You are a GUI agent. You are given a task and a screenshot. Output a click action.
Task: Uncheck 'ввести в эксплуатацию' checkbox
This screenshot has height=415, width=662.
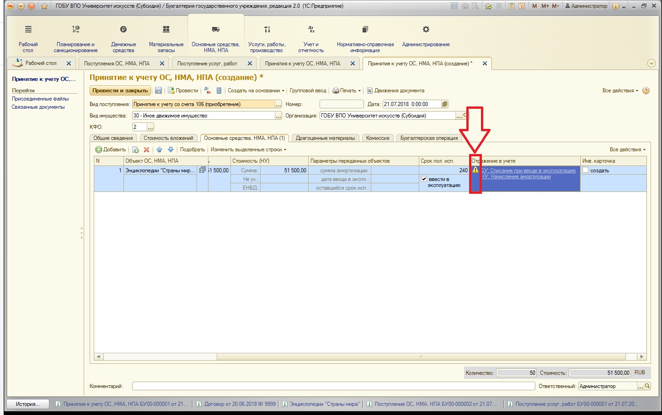click(424, 179)
